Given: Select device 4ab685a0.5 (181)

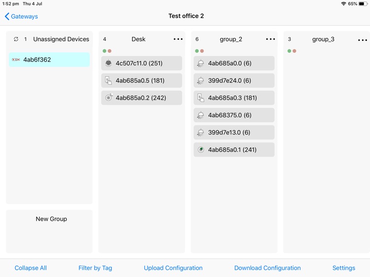Looking at the screenshot, I should pos(142,81).
